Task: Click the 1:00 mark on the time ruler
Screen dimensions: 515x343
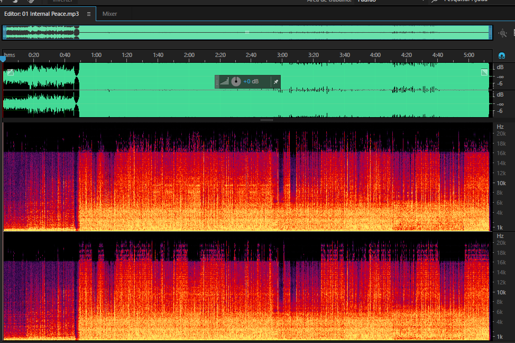Action: pos(96,55)
